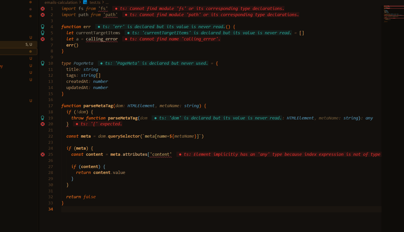
Task: Click the currentTargetItems variable on line 5
Action: tap(98, 33)
